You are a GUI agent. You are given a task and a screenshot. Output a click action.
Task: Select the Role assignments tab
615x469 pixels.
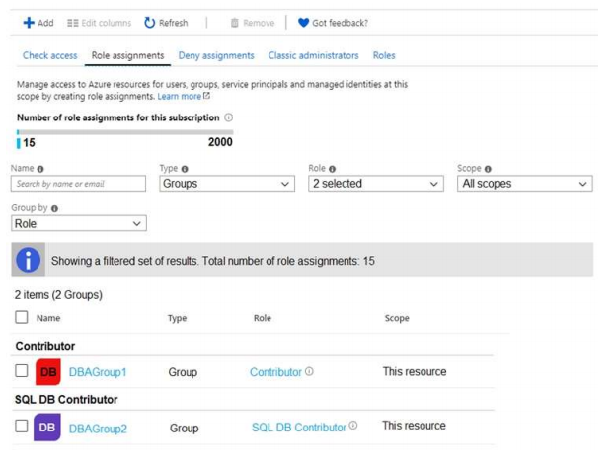point(128,55)
